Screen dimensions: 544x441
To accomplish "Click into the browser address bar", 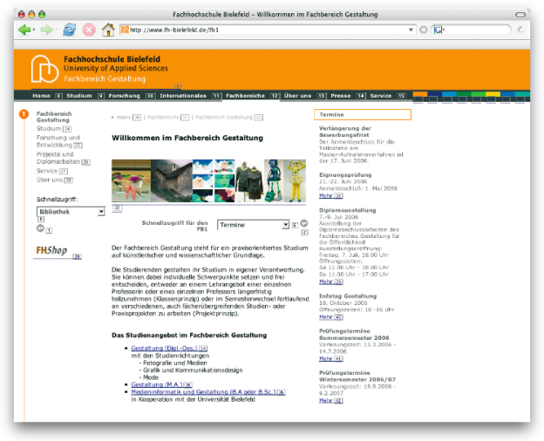I will click(267, 30).
